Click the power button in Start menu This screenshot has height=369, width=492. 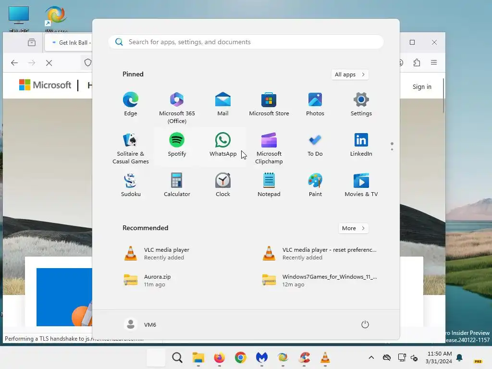click(365, 324)
